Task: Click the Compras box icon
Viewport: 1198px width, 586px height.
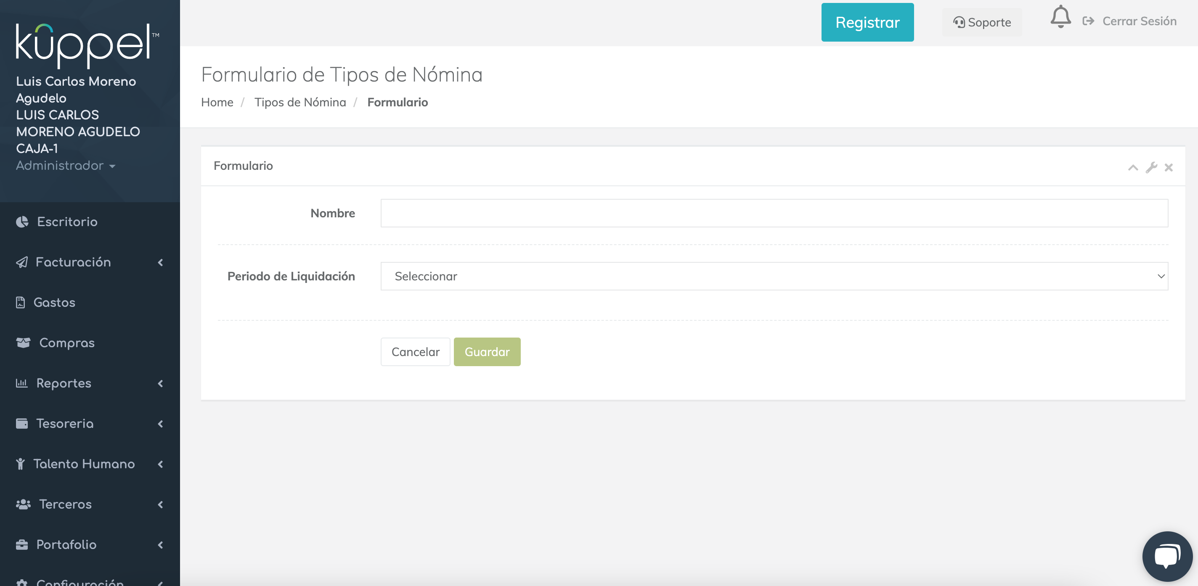Action: [x=23, y=343]
